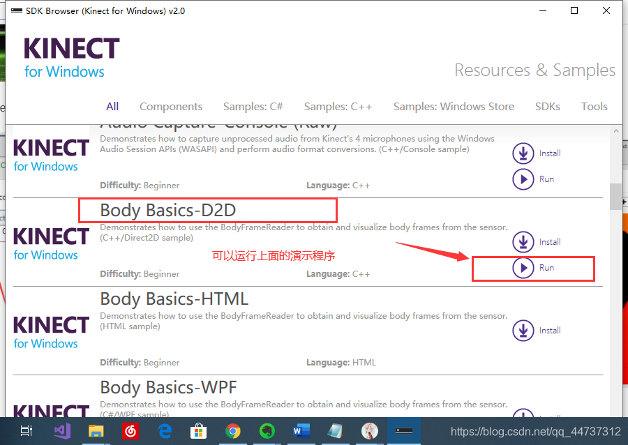Click the vertical scrollbar on the right
This screenshot has height=445, width=628.
614,197
